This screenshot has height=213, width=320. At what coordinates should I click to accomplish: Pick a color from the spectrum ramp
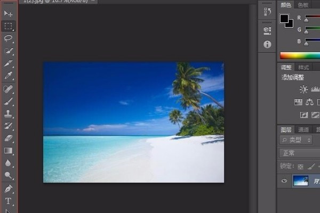[300, 55]
